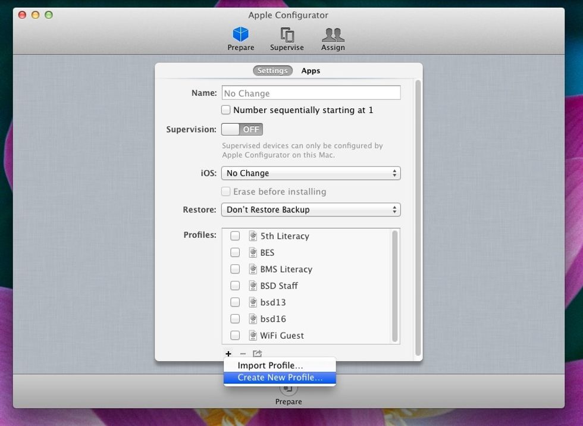Screen dimensions: 583x426
Task: Open the Restore backup dropdown
Action: 311,209
